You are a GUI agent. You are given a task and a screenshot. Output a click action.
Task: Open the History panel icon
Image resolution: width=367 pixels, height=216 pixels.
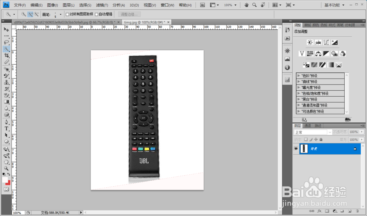point(287,30)
